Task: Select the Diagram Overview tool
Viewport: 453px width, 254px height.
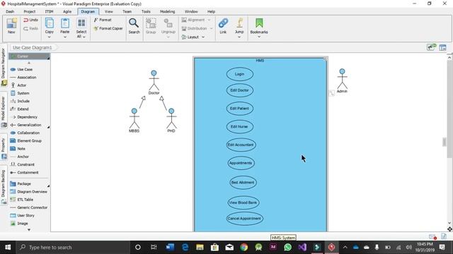Action: [x=28, y=191]
